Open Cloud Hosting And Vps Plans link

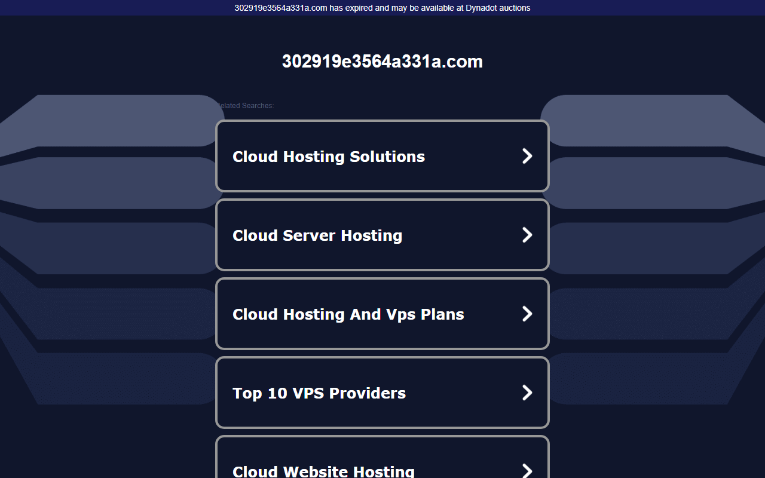pyautogui.click(x=382, y=314)
